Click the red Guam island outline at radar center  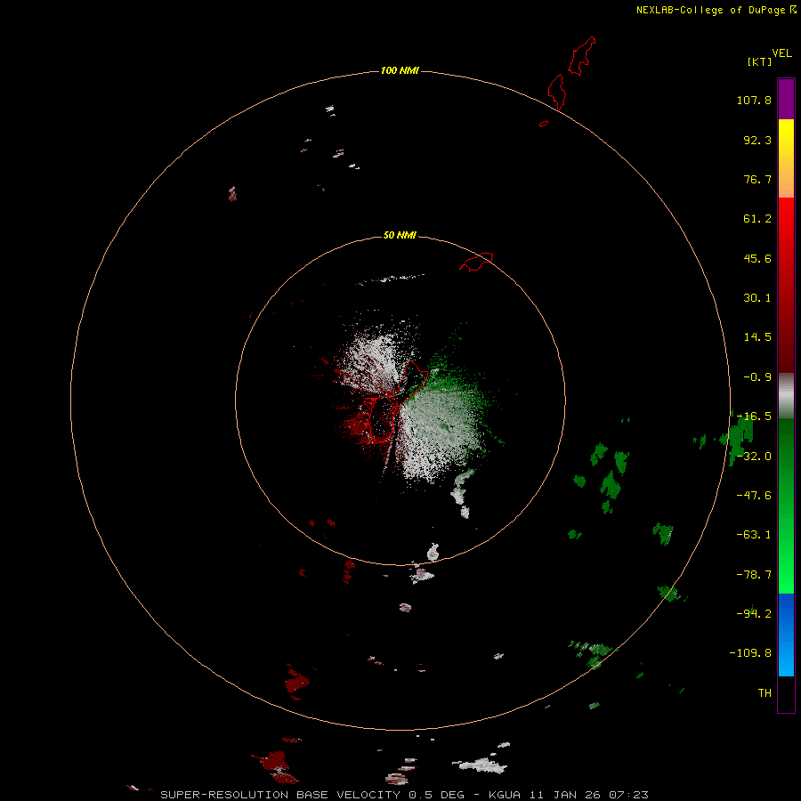[x=394, y=401]
